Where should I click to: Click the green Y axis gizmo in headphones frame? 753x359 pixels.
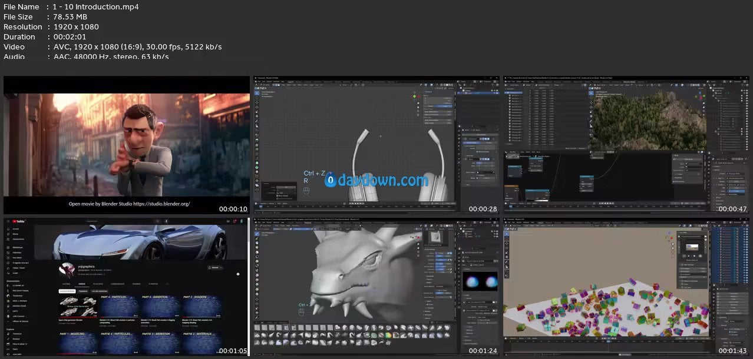(414, 96)
